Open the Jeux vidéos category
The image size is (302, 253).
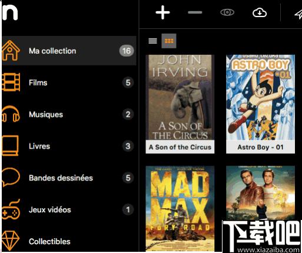[x=69, y=209]
